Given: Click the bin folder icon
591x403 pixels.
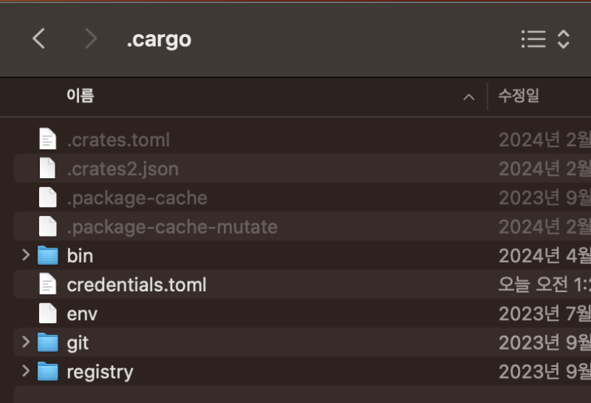Looking at the screenshot, I should (x=48, y=256).
